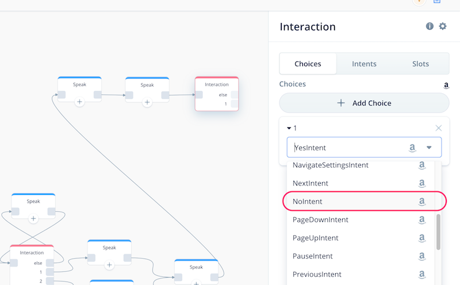This screenshot has height=285, width=460.
Task: Select the highlighted Interaction block on canvas
Action: click(x=217, y=94)
